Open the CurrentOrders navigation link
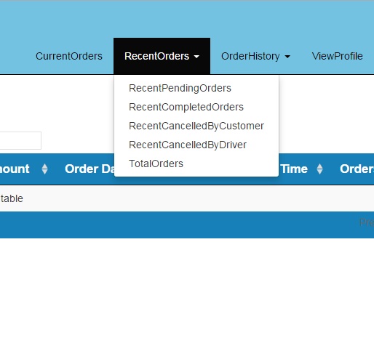Screen dimensions: 374x351 click(69, 56)
